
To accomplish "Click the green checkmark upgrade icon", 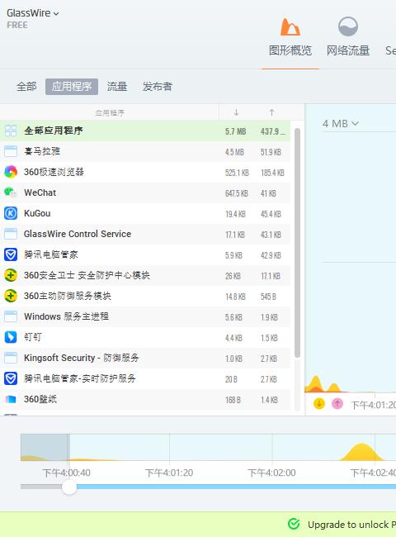I will [x=294, y=524].
